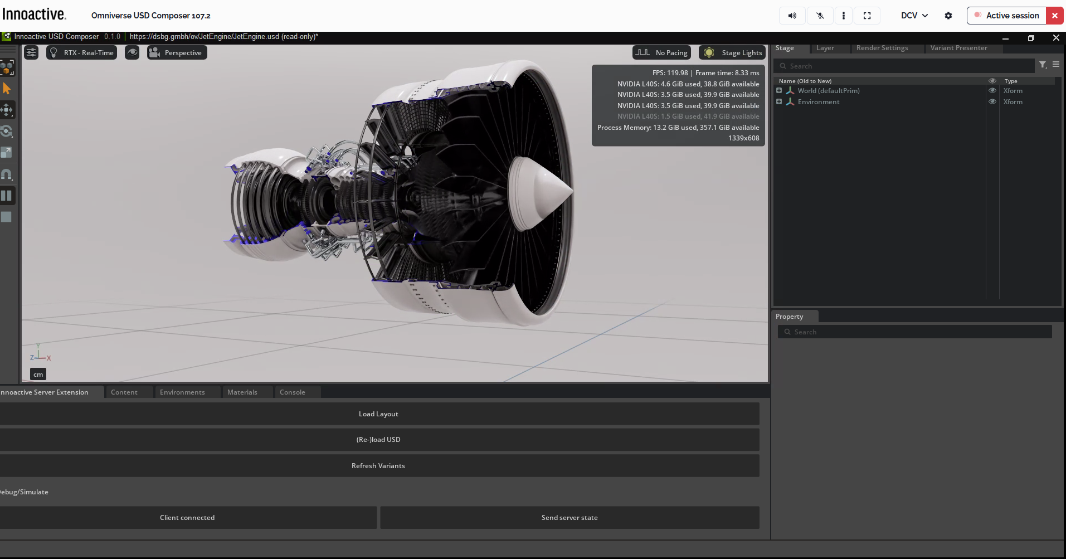Expand the Environment node
Screen dimensions: 1066x559
click(x=778, y=101)
